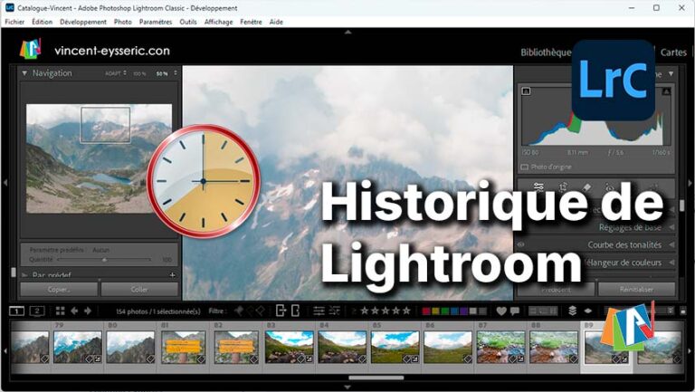Filter by green color label
This screenshot has height=392, width=695.
click(x=445, y=311)
